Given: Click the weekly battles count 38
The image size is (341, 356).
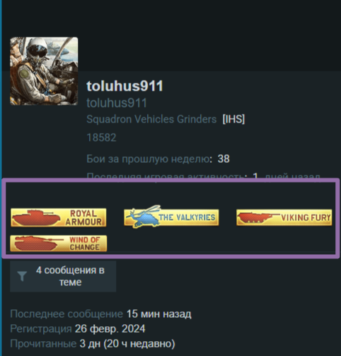Looking at the screenshot, I should pos(224,159).
